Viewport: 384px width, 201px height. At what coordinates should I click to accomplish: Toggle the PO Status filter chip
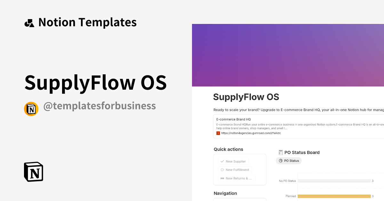pyautogui.click(x=289, y=160)
